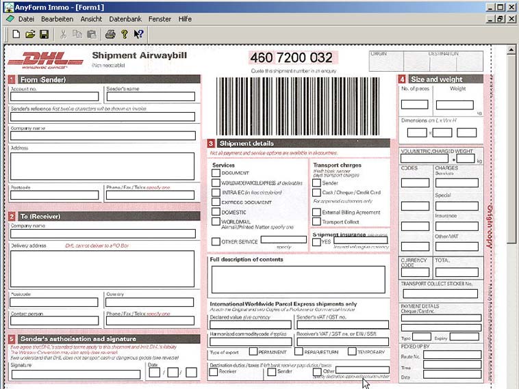Click the AnyForm title bar application icon
This screenshot has width=519, height=389.
tap(9, 7)
